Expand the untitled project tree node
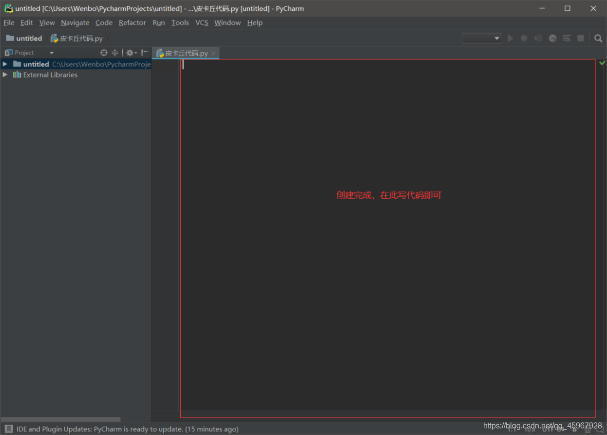607x435 pixels. tap(5, 64)
